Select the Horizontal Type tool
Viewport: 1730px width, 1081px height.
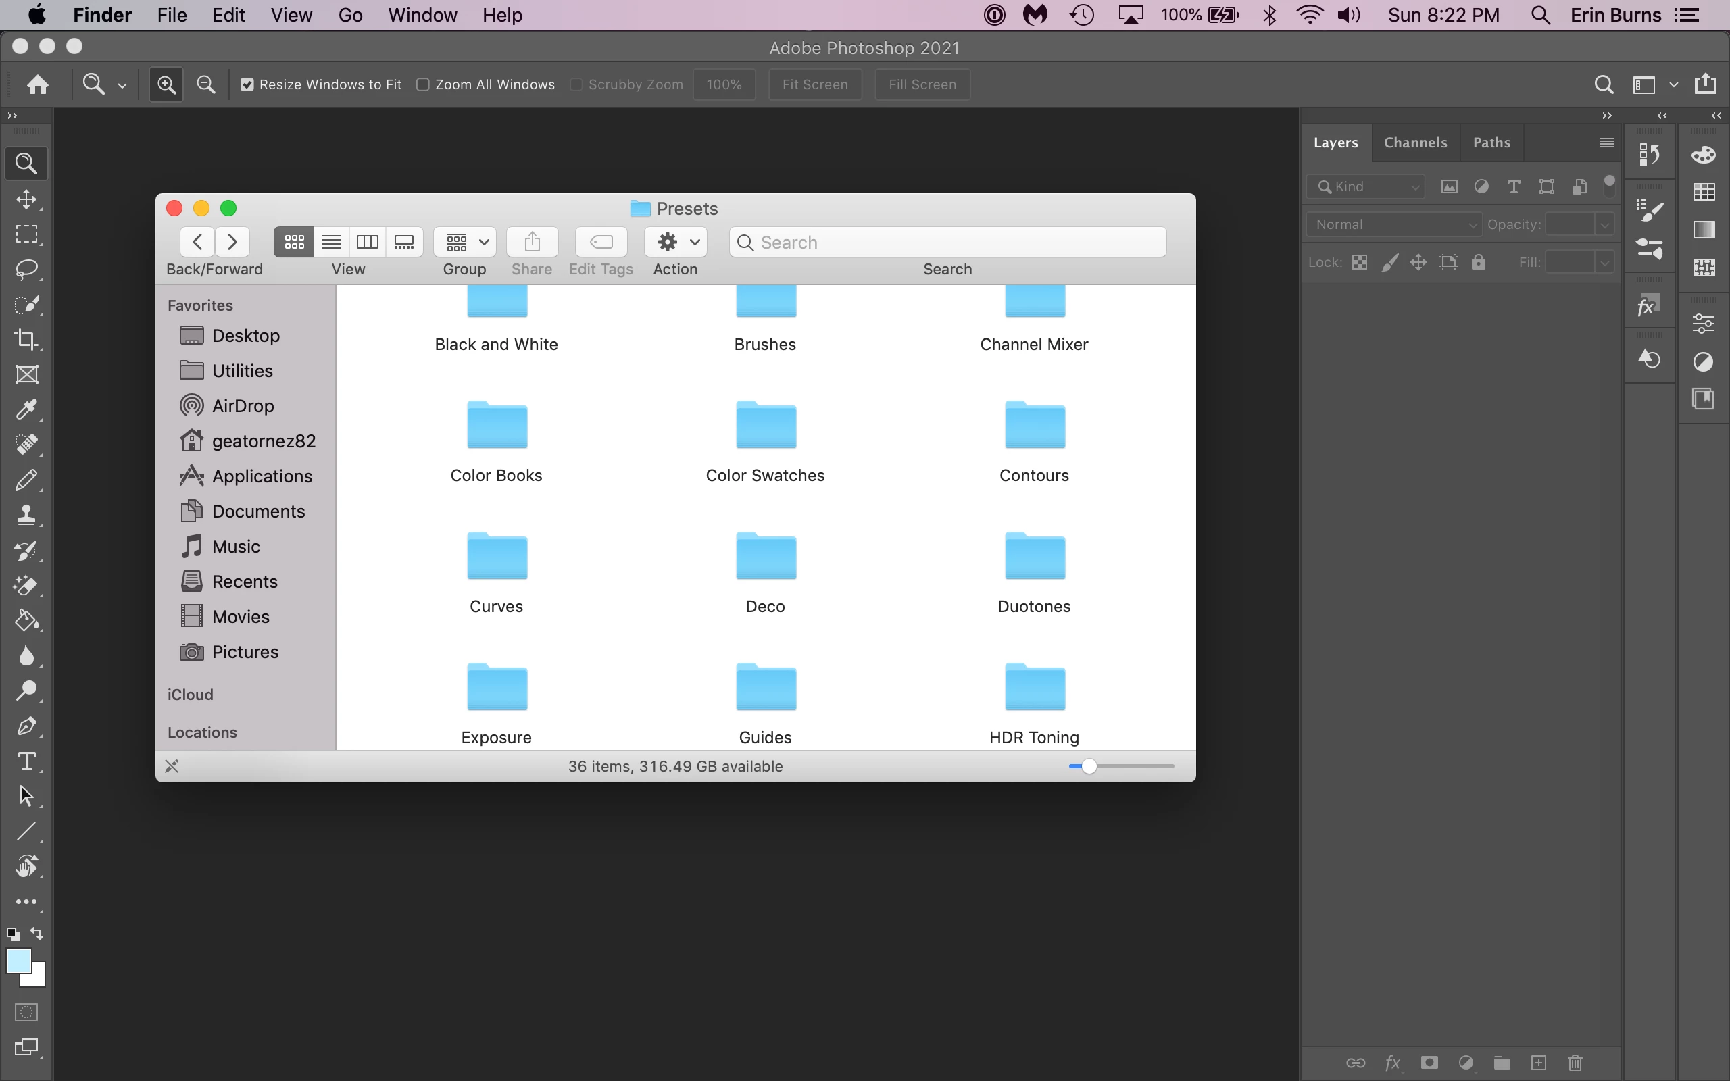[26, 761]
